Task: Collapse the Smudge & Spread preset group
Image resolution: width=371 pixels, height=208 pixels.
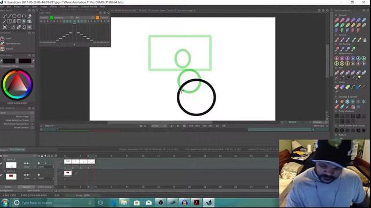Action: [336, 96]
